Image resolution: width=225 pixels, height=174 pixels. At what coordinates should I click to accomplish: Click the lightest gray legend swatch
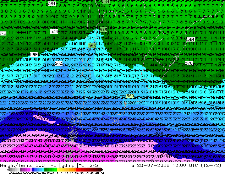(18, 169)
